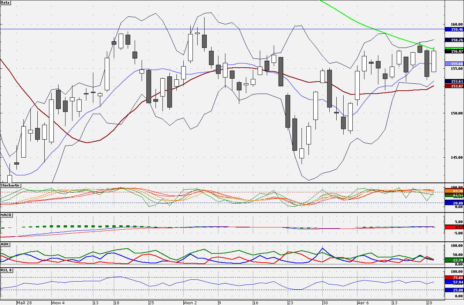This screenshot has width=464, height=305.
Task: Select the black 156.97 last-price tag
Action: 453,52
